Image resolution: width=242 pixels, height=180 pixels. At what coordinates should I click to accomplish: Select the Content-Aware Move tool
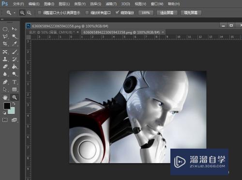5,52
